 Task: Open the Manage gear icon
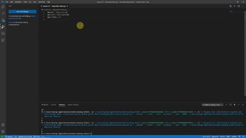coord(3,131)
